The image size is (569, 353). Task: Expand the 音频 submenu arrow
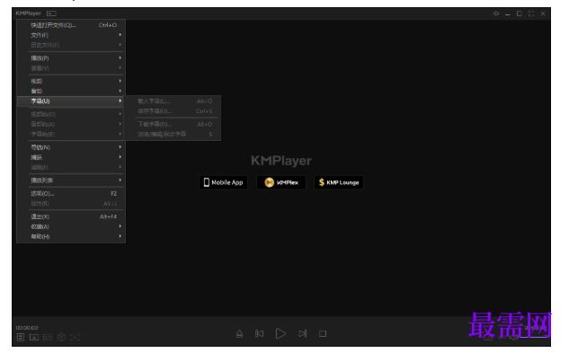pyautogui.click(x=120, y=91)
